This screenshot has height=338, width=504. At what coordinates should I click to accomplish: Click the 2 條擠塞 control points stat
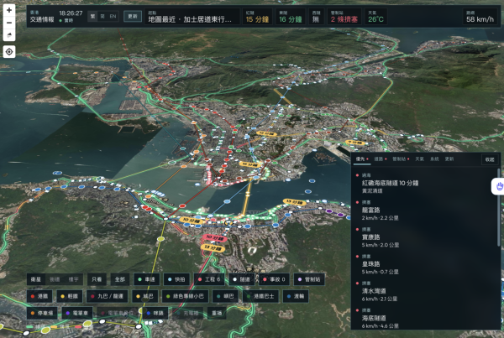pyautogui.click(x=344, y=17)
